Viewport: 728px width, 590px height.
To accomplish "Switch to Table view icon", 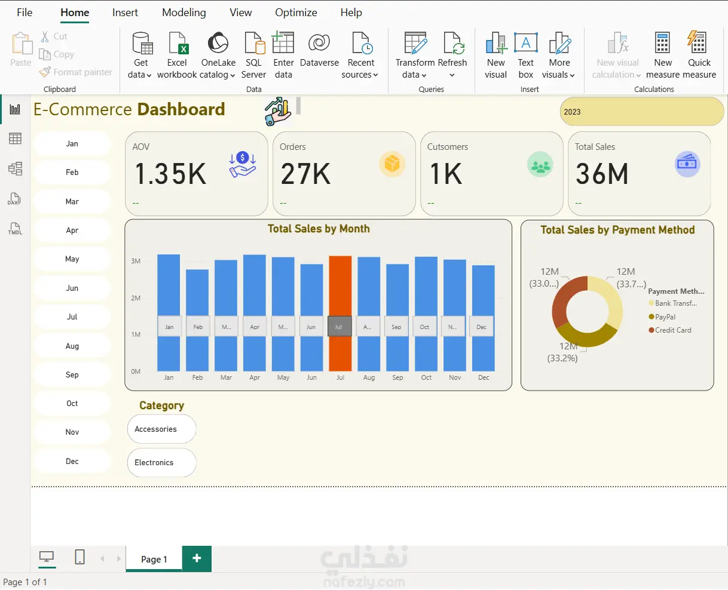I will [15, 139].
